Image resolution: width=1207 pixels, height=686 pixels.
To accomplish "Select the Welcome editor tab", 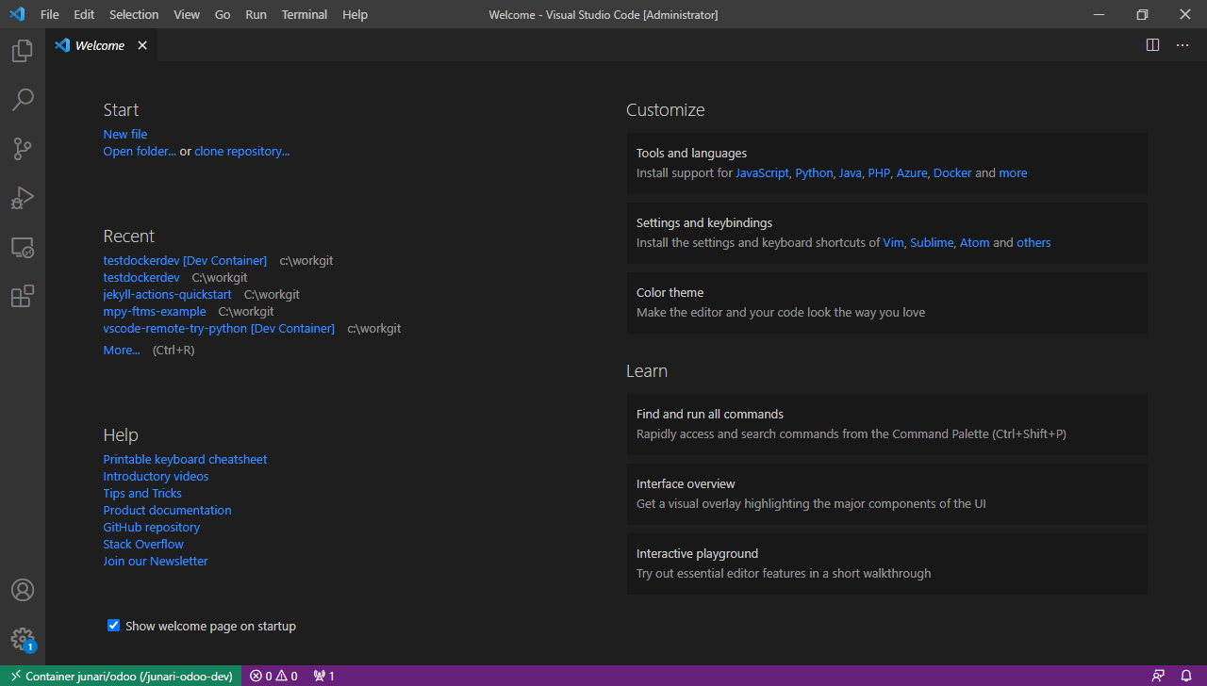I will (100, 45).
